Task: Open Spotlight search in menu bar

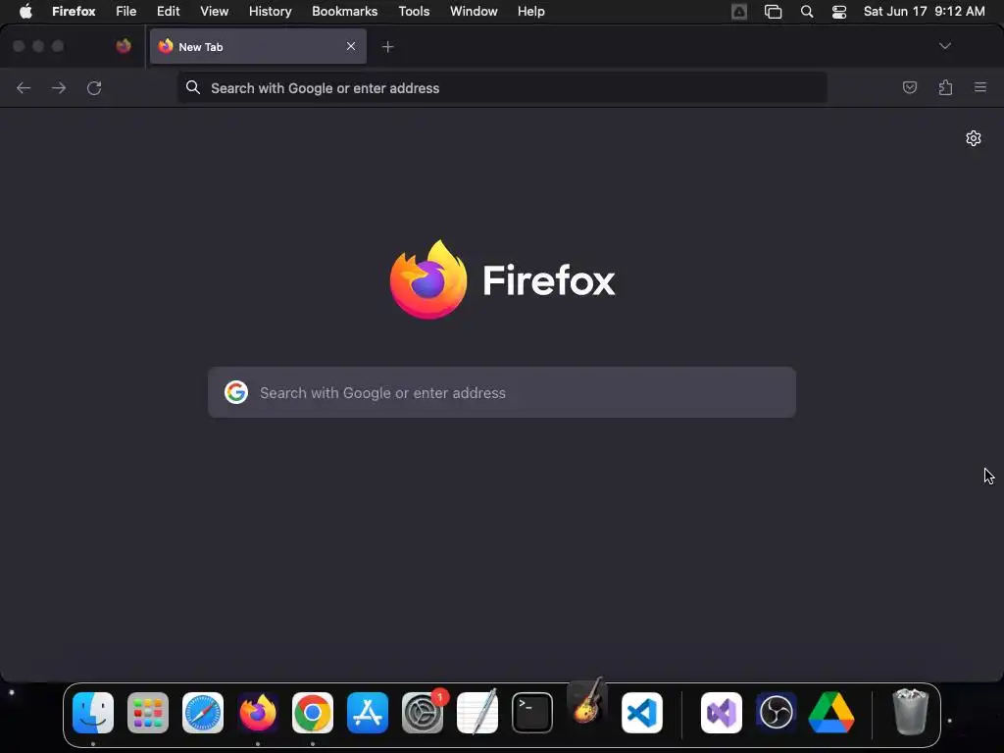Action: tap(807, 12)
